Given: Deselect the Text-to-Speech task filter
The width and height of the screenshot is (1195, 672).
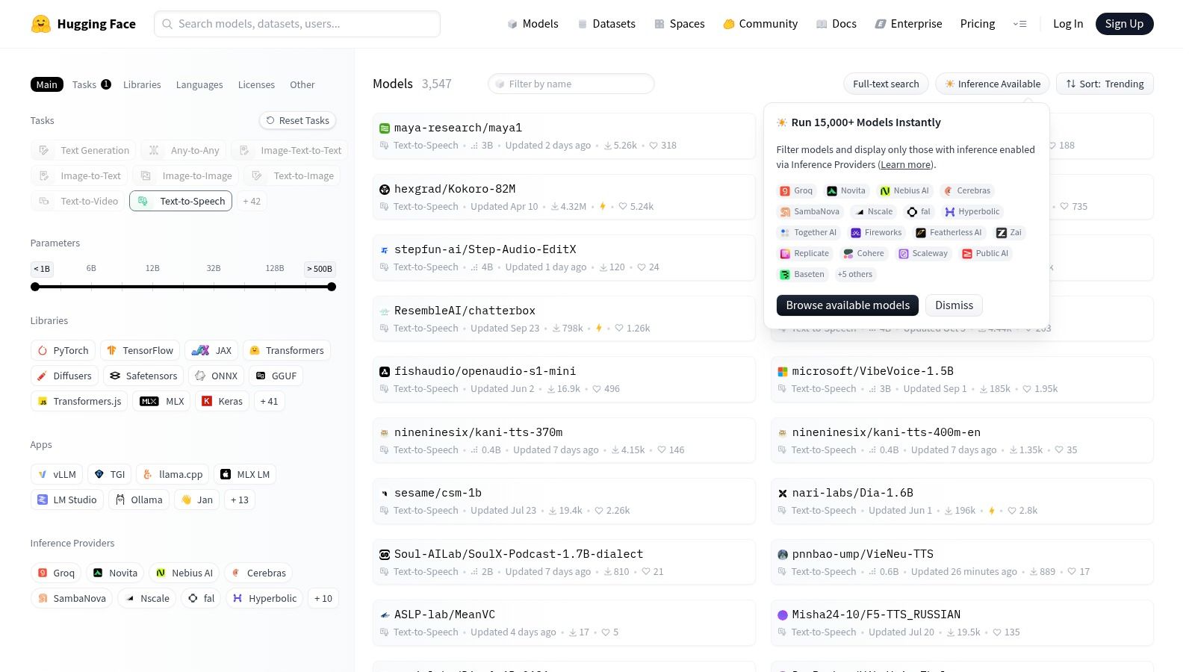Looking at the screenshot, I should tap(181, 201).
